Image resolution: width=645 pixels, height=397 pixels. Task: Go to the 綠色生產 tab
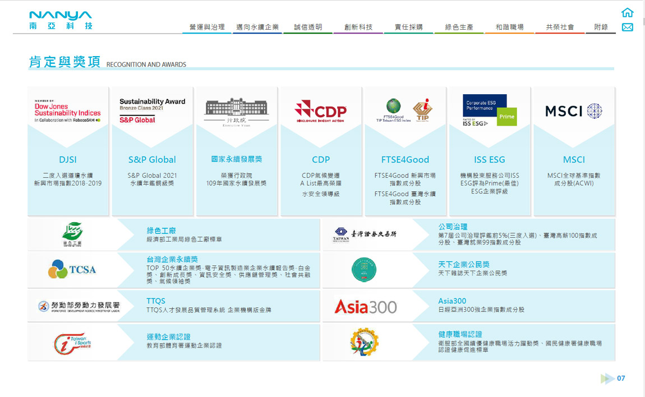click(459, 27)
